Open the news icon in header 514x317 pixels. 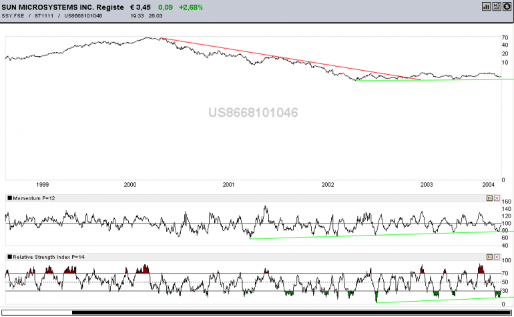(x=496, y=6)
